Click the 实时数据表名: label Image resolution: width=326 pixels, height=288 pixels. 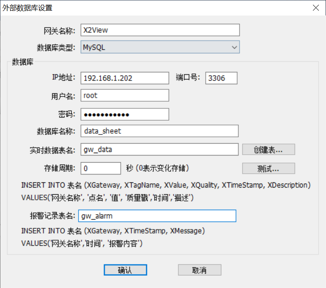52,150
